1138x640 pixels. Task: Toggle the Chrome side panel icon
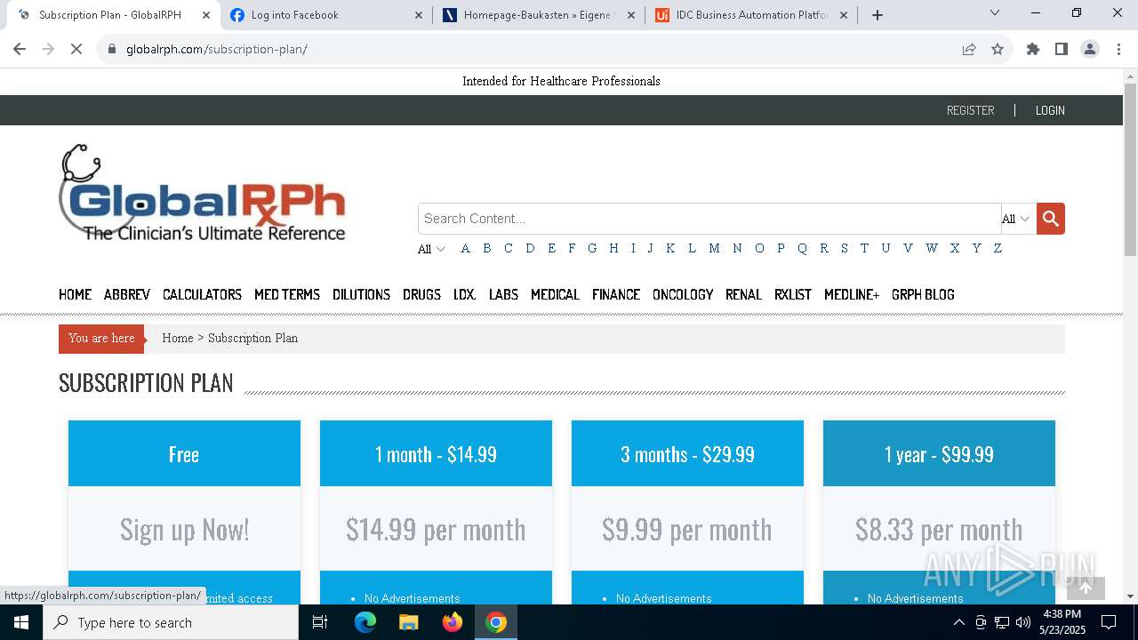tap(1061, 49)
